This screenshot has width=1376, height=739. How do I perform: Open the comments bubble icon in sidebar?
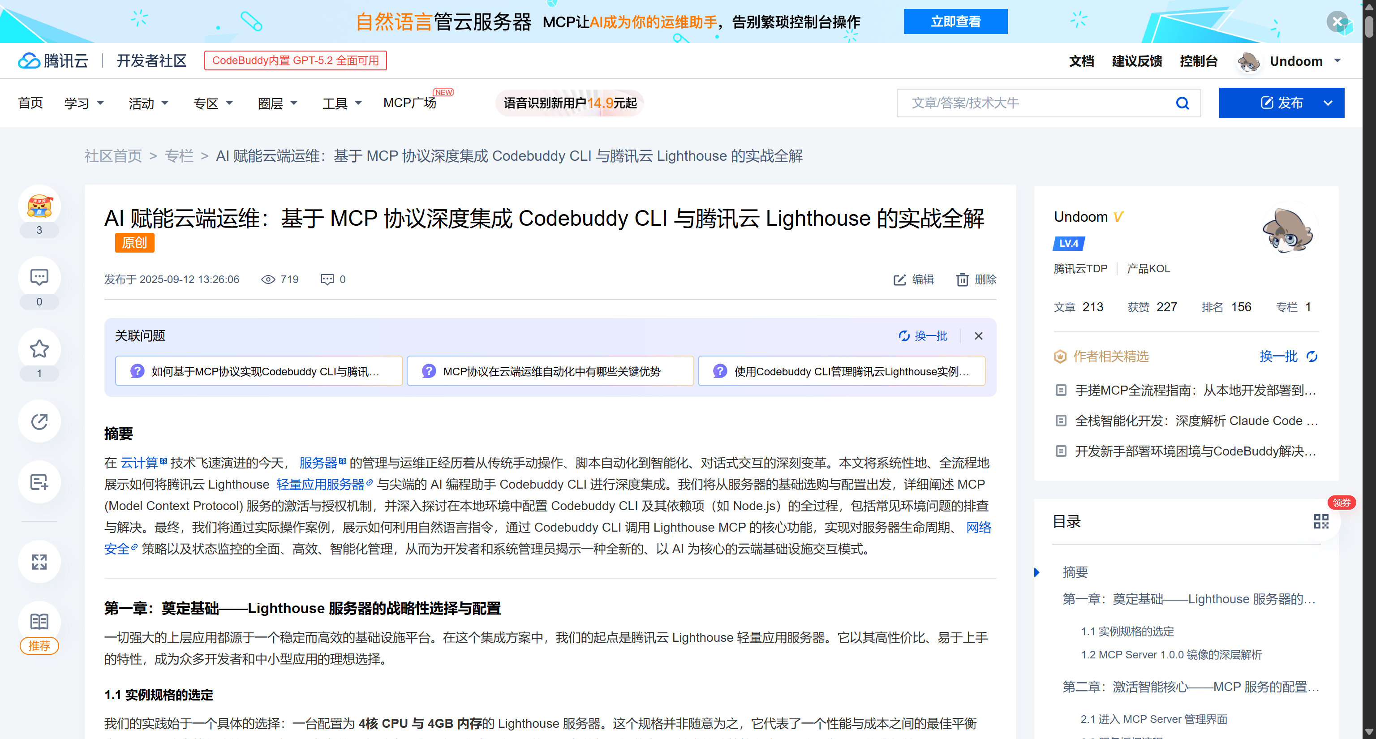point(39,277)
